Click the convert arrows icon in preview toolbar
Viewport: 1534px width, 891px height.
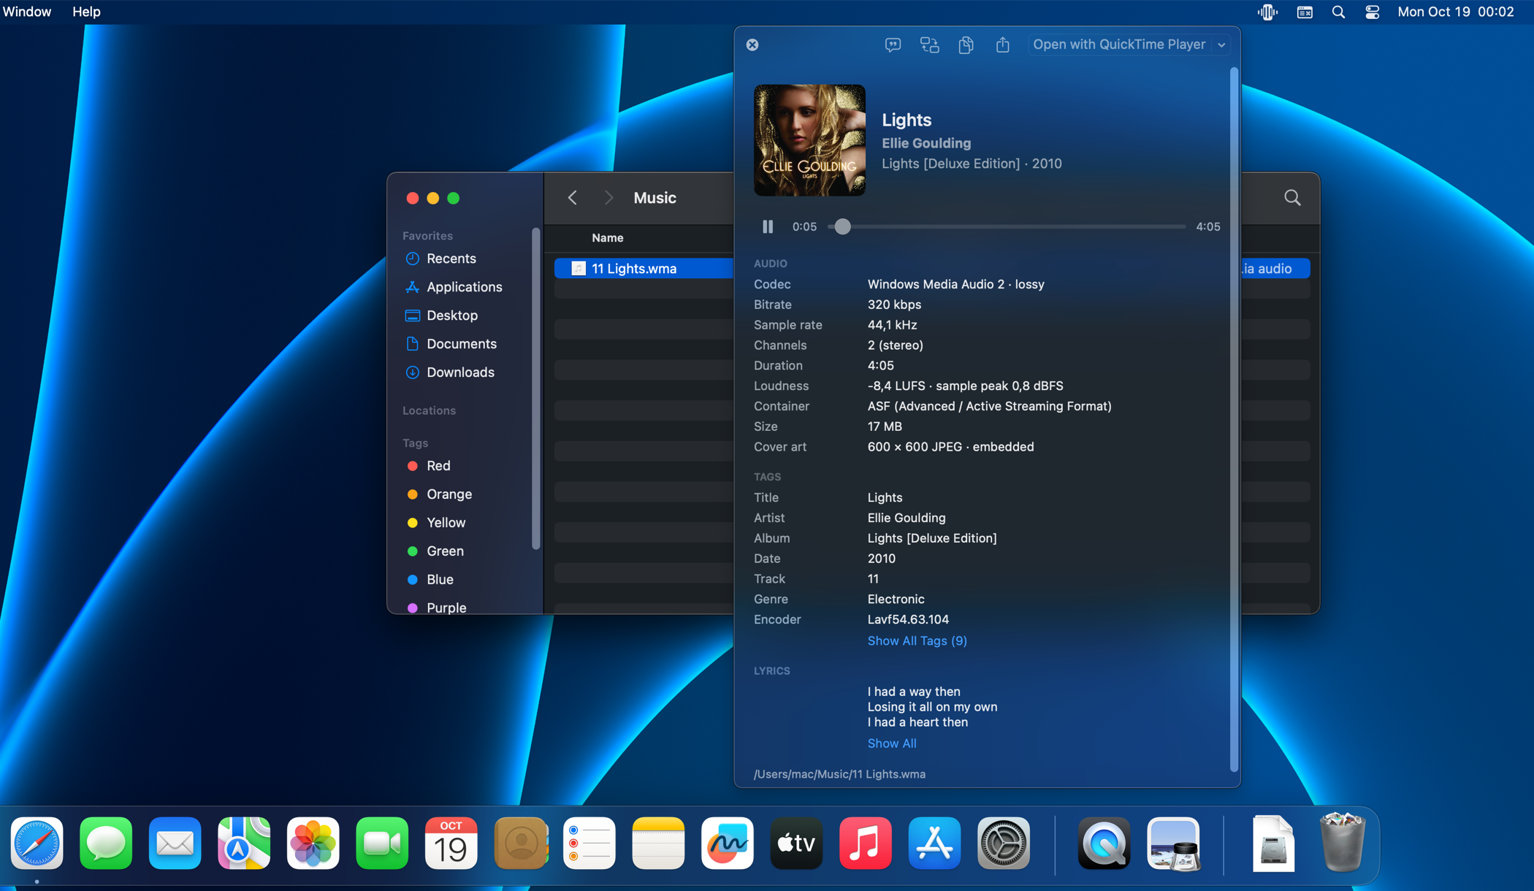(929, 45)
